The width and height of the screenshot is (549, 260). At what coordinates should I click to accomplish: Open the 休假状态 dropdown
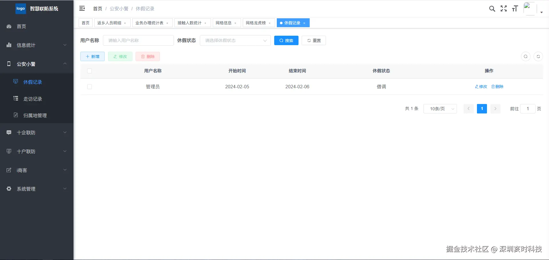pos(235,41)
